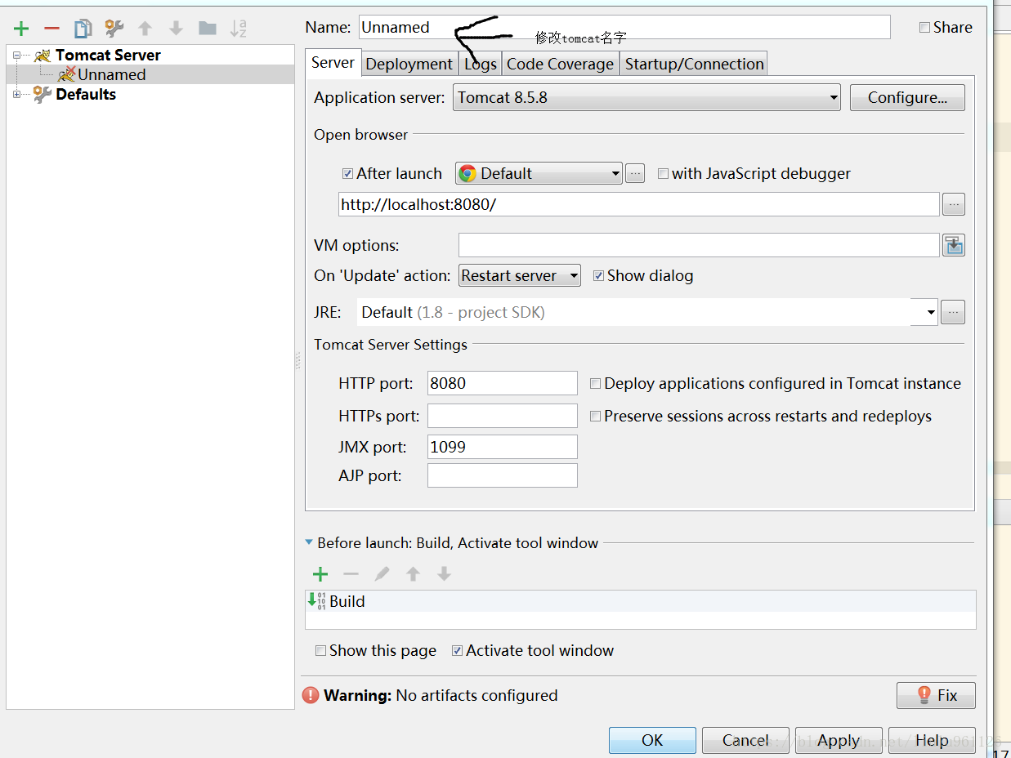1011x758 pixels.
Task: Collapse the Before launch section
Action: pos(309,542)
